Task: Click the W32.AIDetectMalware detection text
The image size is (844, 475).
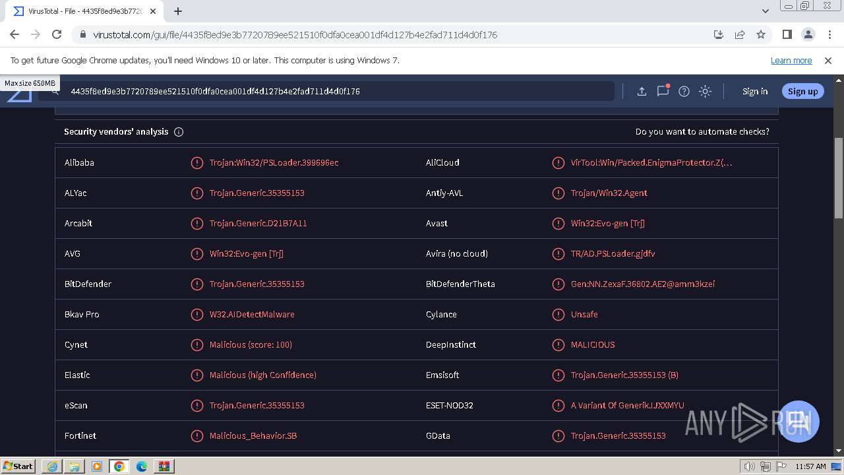Action: click(252, 314)
